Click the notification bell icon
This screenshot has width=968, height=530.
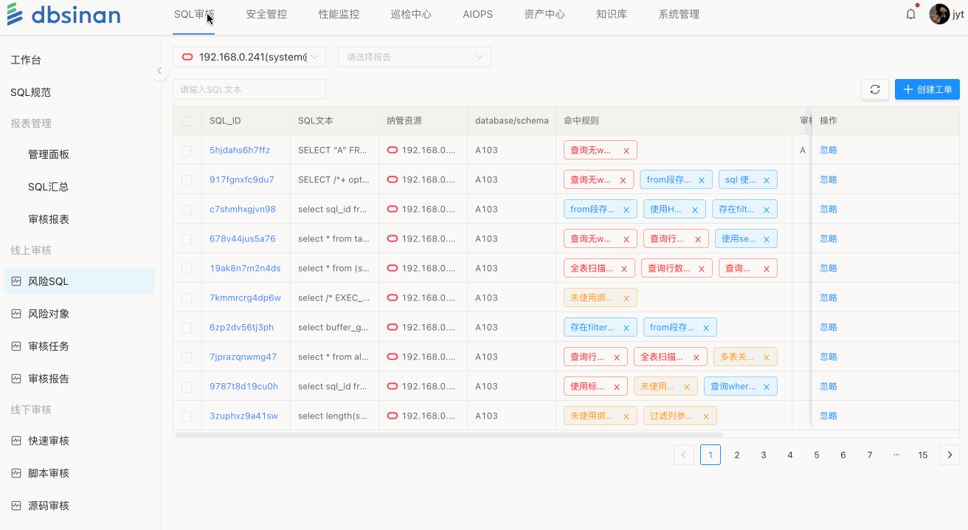(x=910, y=14)
